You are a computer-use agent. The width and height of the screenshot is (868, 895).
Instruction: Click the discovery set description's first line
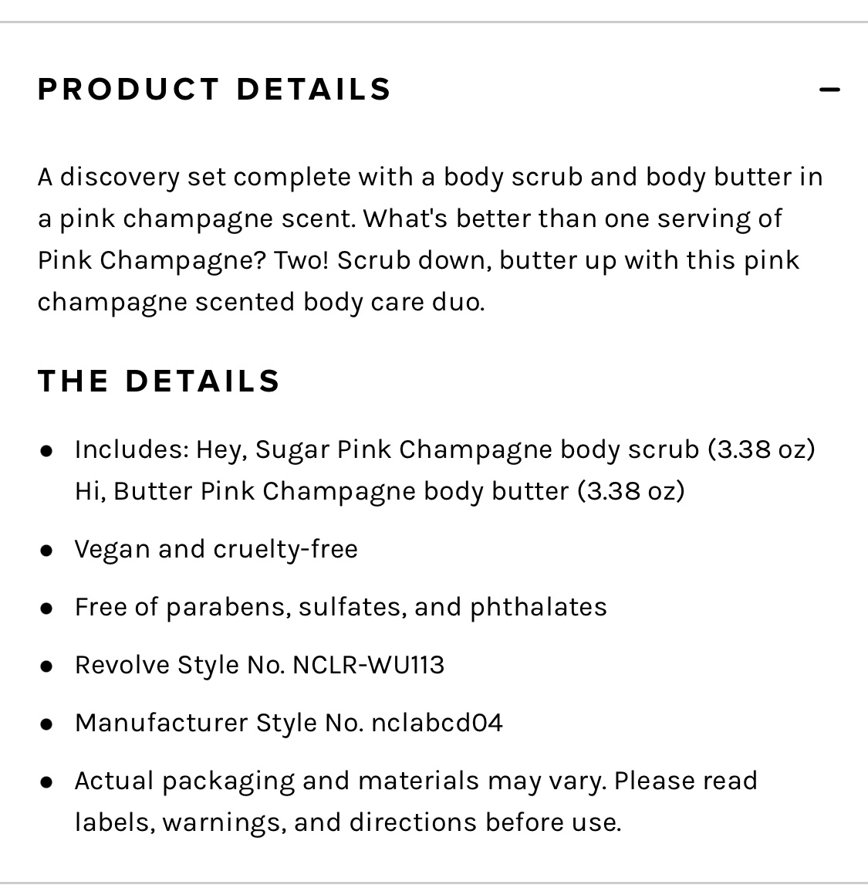(430, 178)
